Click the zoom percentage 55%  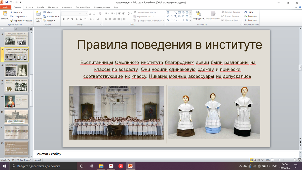[x=268, y=160]
